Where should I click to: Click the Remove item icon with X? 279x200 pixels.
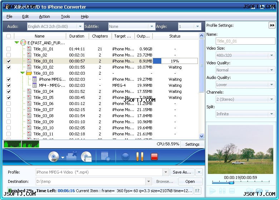(72, 156)
